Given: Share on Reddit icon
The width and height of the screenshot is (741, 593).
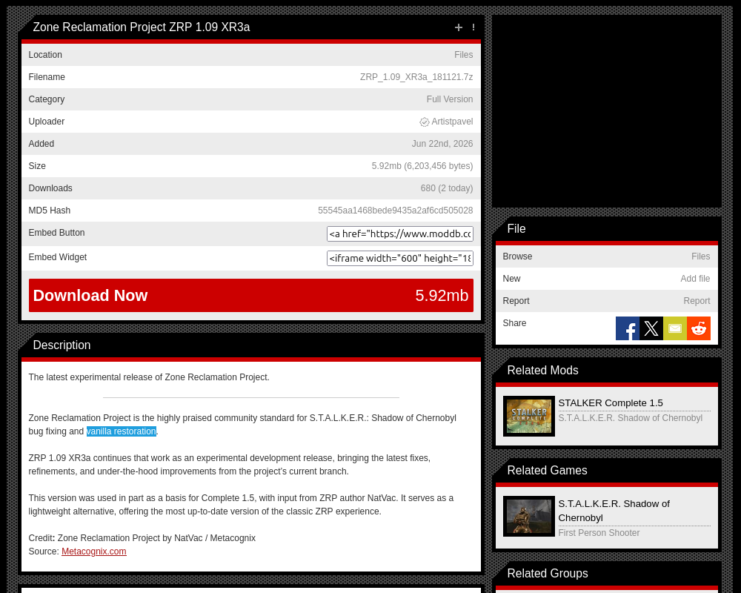Looking at the screenshot, I should (699, 328).
